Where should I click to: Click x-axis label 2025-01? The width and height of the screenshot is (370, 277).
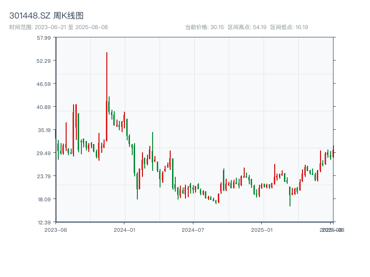point(262,230)
